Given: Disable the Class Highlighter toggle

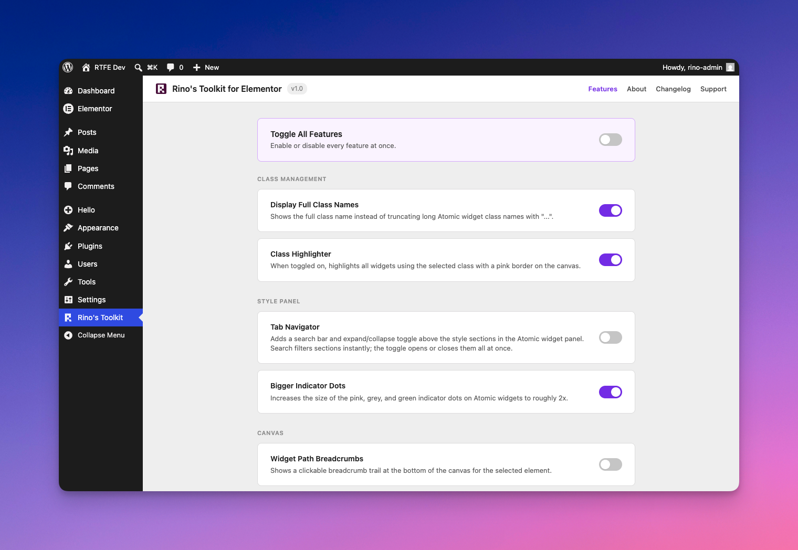Looking at the screenshot, I should (611, 260).
